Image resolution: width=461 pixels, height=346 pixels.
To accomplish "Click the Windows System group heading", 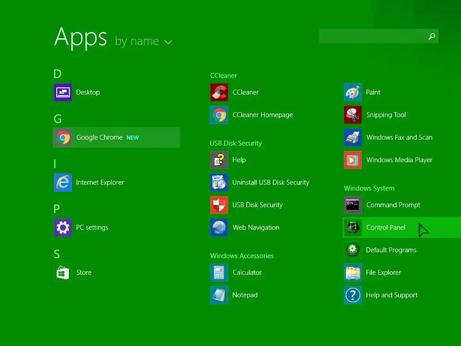I will click(369, 188).
